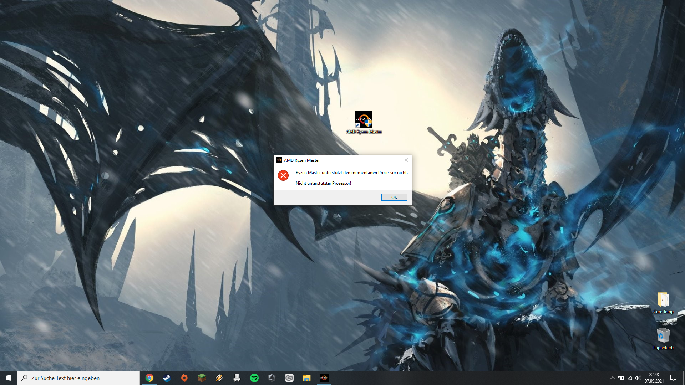
Task: Open Google Chrome from the taskbar
Action: 149,378
